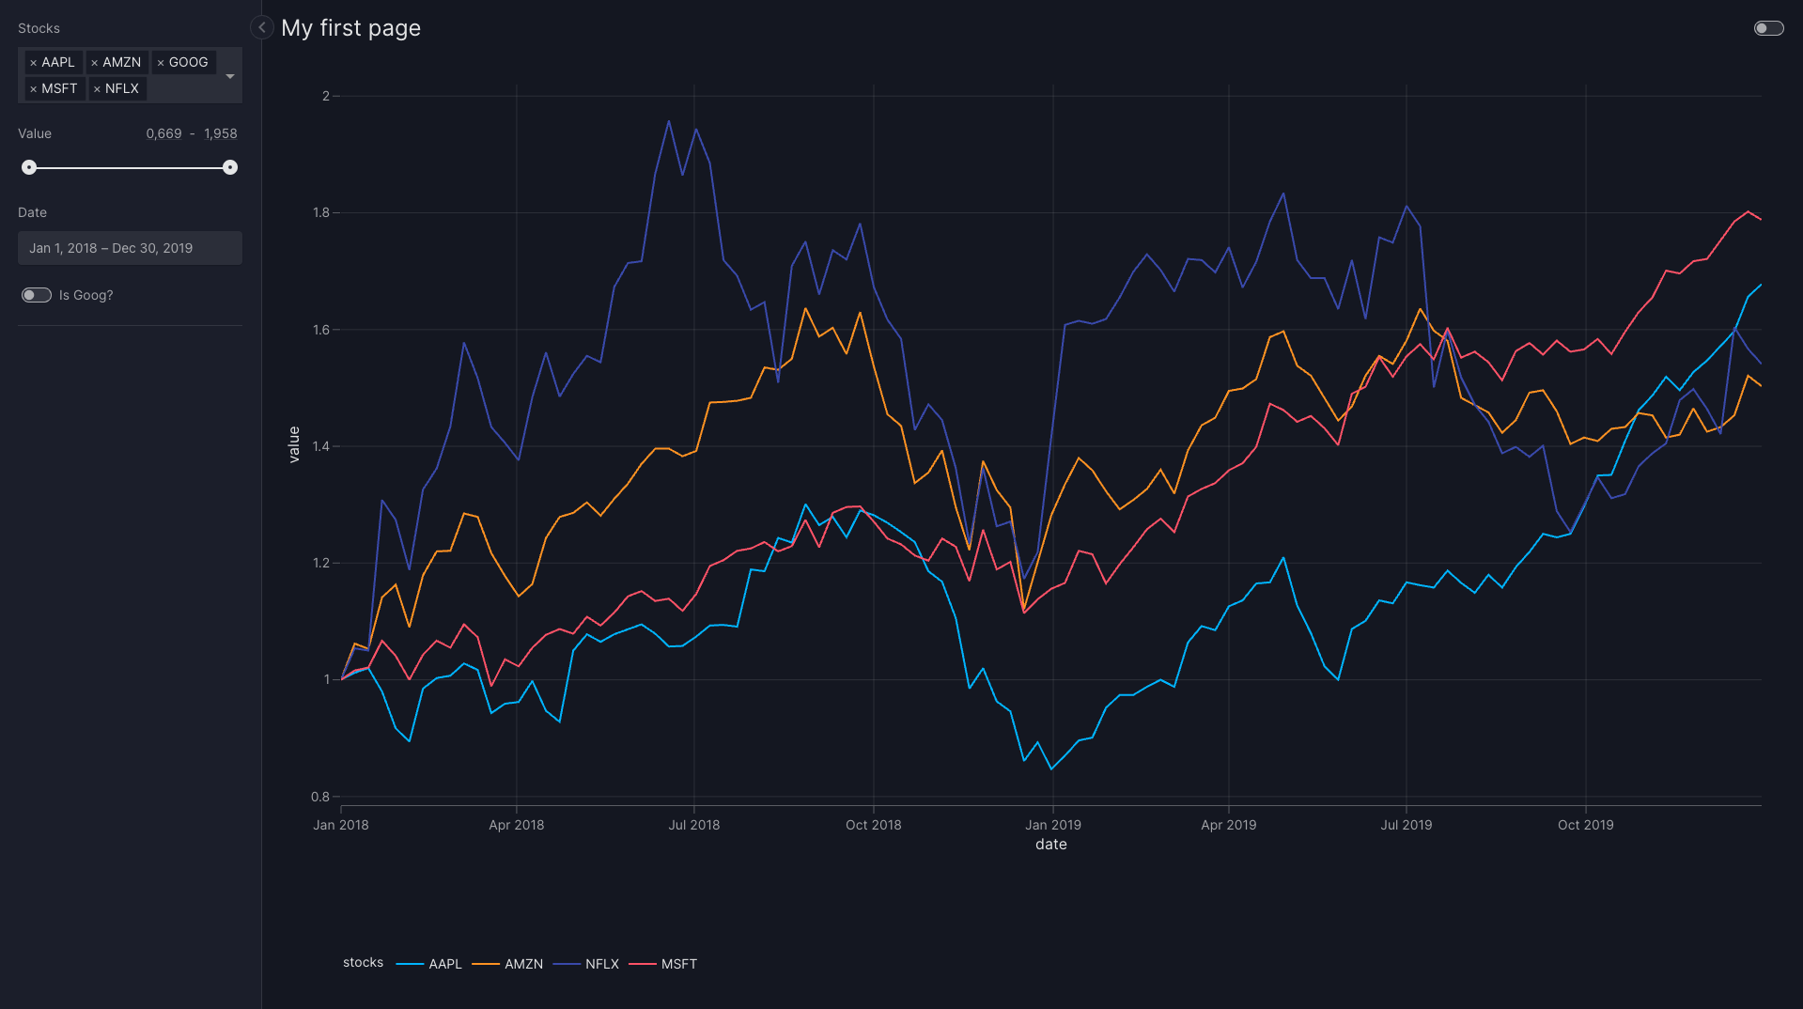Remove MSFT tag from Stocks selector
This screenshot has height=1009, width=1803.
33,89
